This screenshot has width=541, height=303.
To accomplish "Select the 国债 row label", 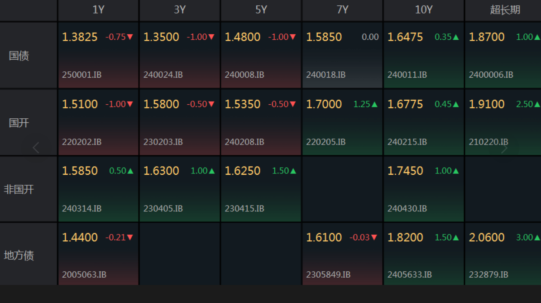I will coord(19,56).
